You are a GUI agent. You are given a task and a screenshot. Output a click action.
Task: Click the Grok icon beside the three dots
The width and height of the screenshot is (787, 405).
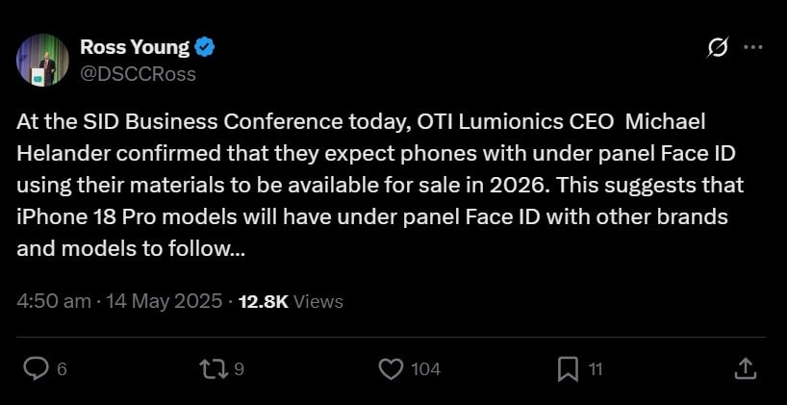point(717,46)
